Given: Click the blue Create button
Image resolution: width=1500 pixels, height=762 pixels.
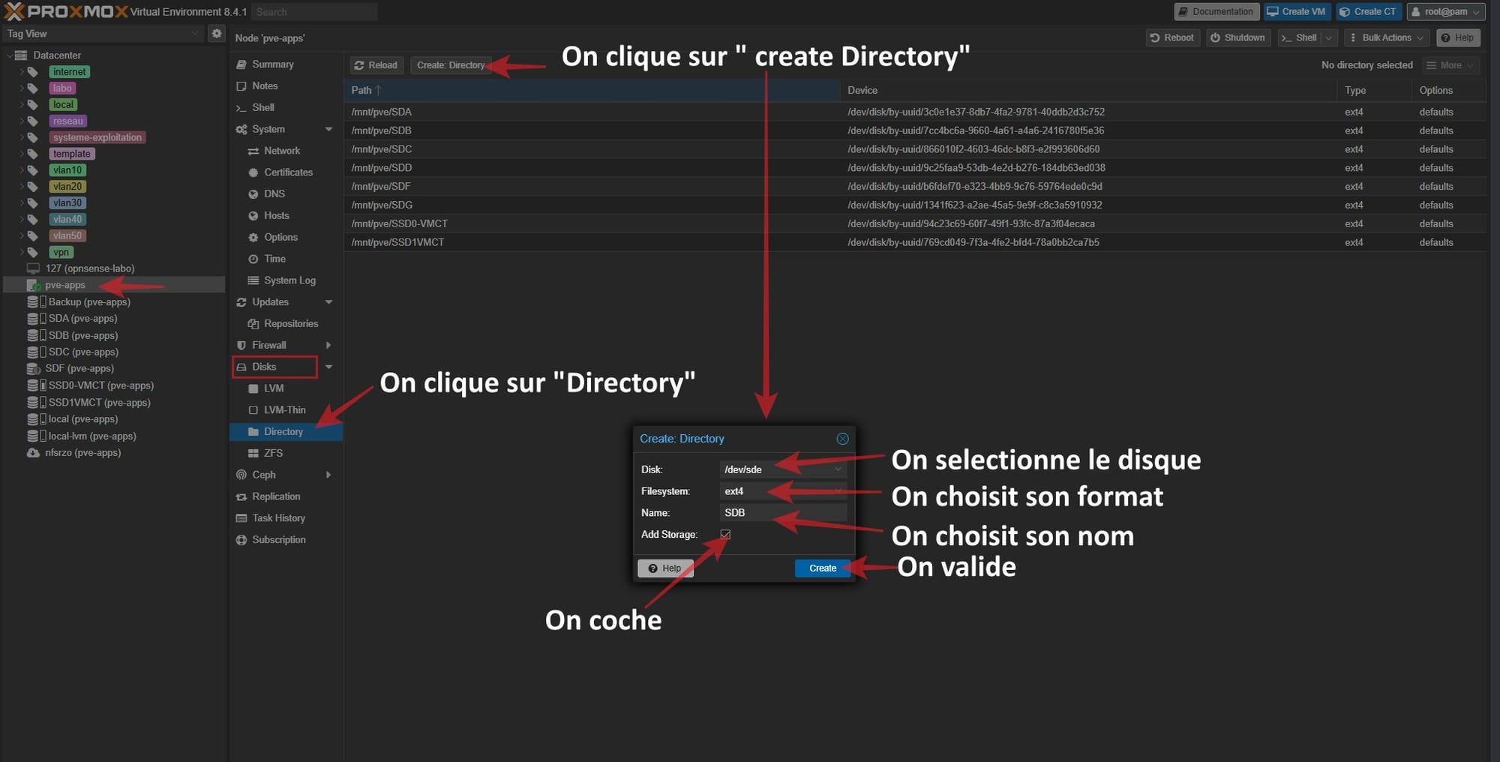Looking at the screenshot, I should tap(822, 568).
